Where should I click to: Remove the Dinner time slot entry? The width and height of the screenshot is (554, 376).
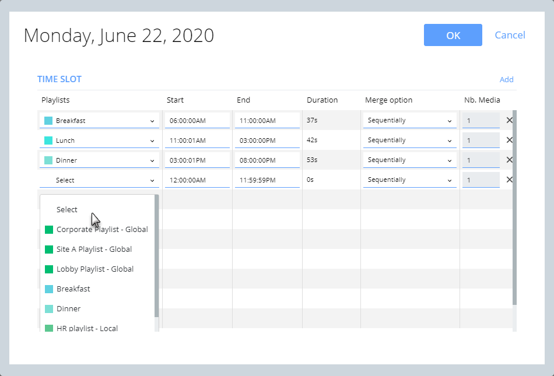pyautogui.click(x=509, y=160)
